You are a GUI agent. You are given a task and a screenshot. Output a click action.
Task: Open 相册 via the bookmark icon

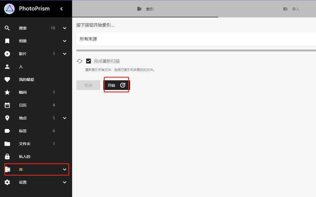[x=7, y=41]
